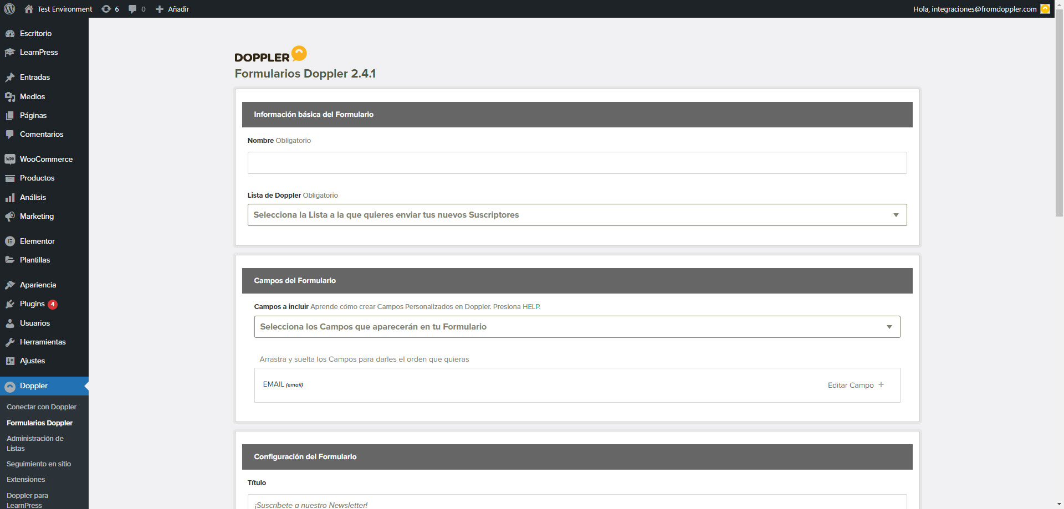Click the Plantillas folder icon

[10, 260]
